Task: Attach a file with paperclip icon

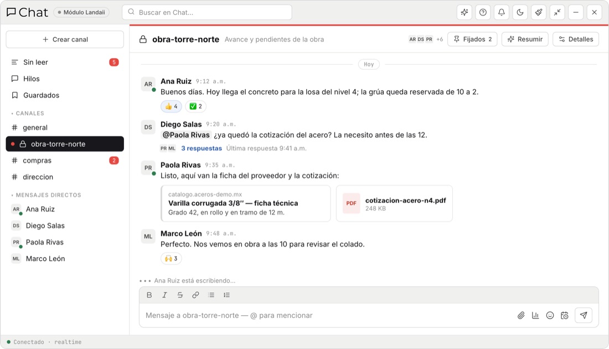Action: coord(521,315)
